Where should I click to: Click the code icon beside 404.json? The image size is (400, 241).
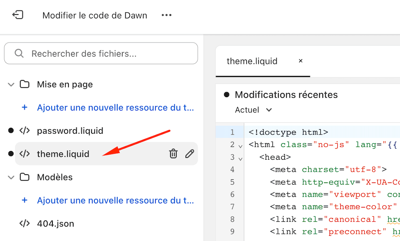pos(24,223)
